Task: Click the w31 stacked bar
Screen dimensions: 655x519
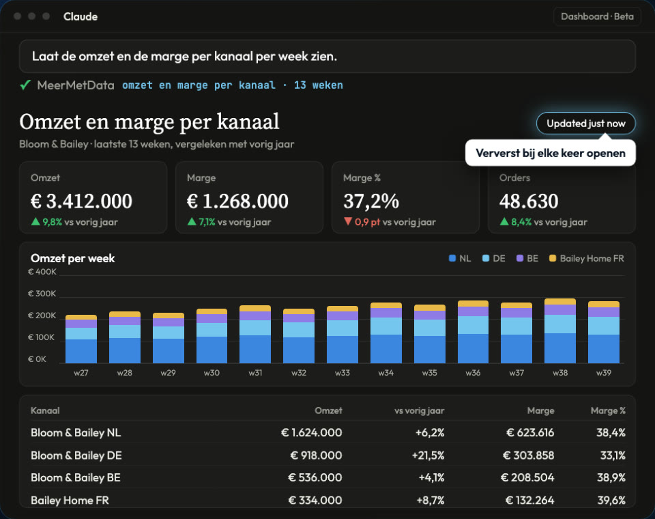Action: [255, 335]
